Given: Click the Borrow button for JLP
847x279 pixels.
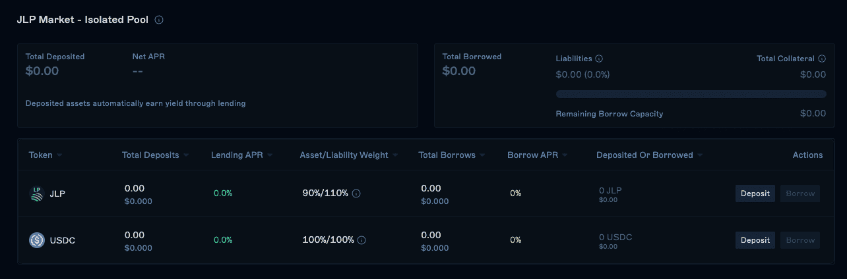Looking at the screenshot, I should (x=800, y=193).
